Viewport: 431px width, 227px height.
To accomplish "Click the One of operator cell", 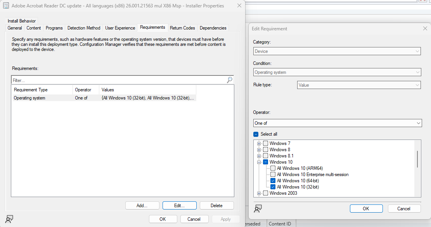I will coord(81,98).
